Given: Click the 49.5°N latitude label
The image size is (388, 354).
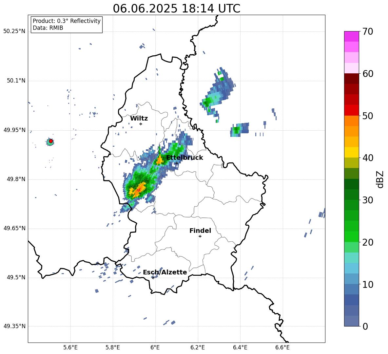Looking at the screenshot, I should pyautogui.click(x=16, y=277).
